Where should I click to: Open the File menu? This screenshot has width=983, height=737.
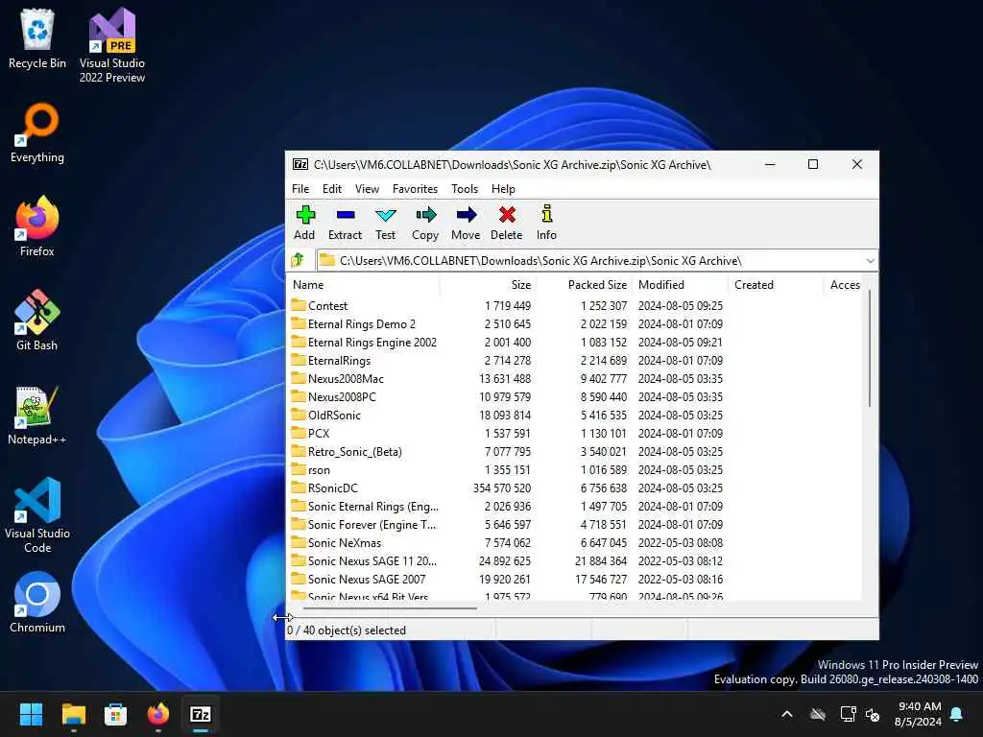coord(300,189)
